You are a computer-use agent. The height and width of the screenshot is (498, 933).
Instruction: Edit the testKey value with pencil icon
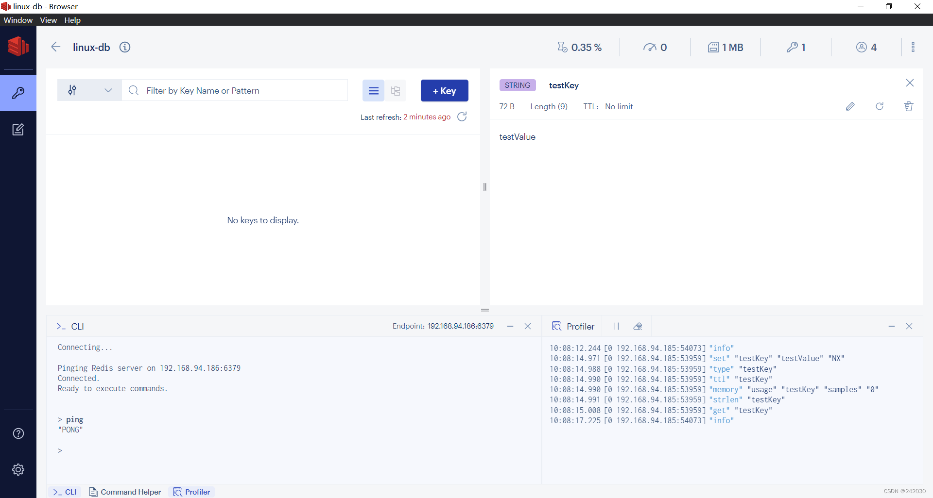(850, 106)
